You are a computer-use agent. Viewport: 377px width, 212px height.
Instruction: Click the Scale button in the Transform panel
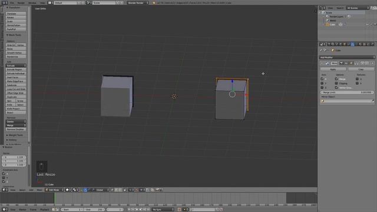pos(16,21)
